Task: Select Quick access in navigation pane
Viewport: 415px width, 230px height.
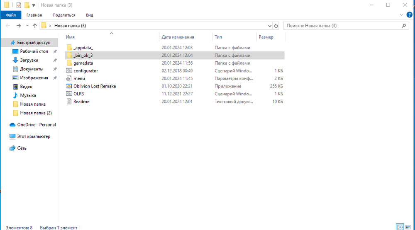Action: pyautogui.click(x=34, y=43)
